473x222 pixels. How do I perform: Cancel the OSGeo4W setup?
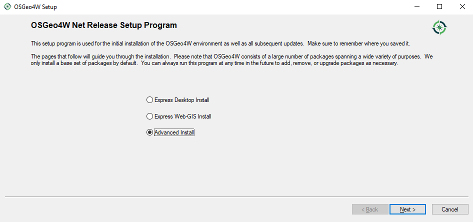[450, 209]
